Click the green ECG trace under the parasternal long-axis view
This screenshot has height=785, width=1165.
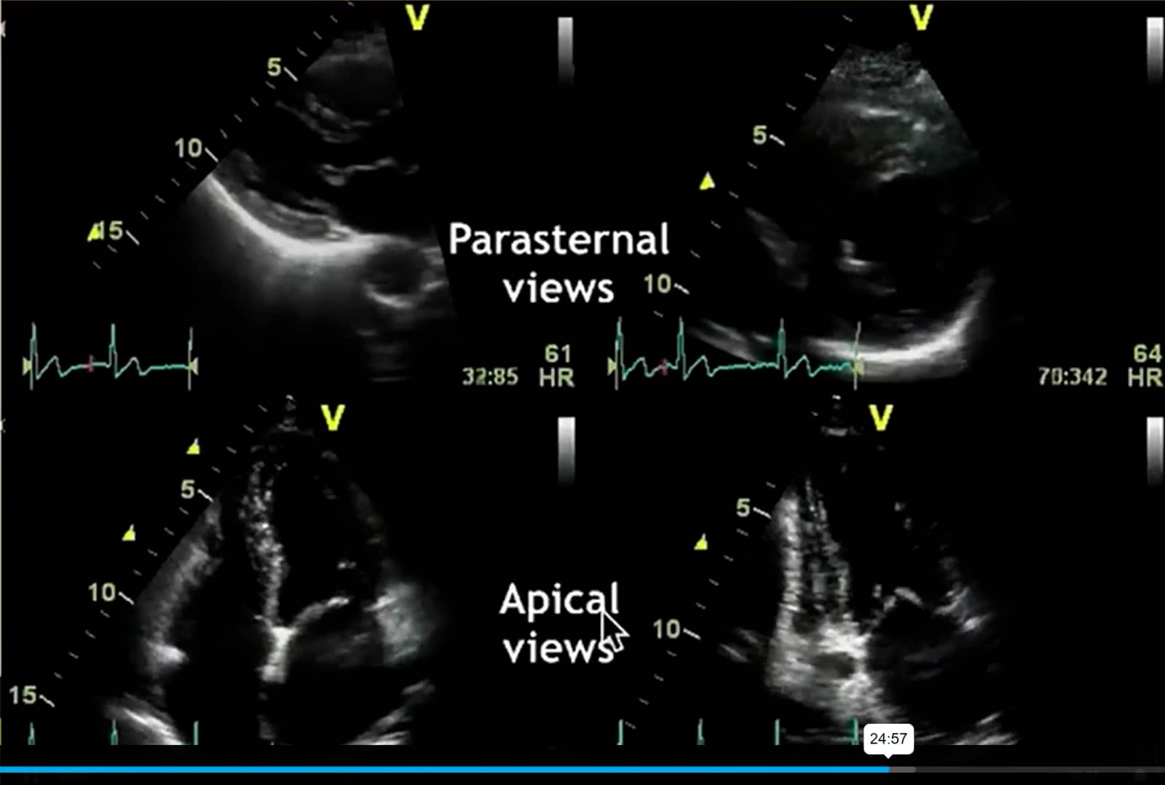(109, 360)
